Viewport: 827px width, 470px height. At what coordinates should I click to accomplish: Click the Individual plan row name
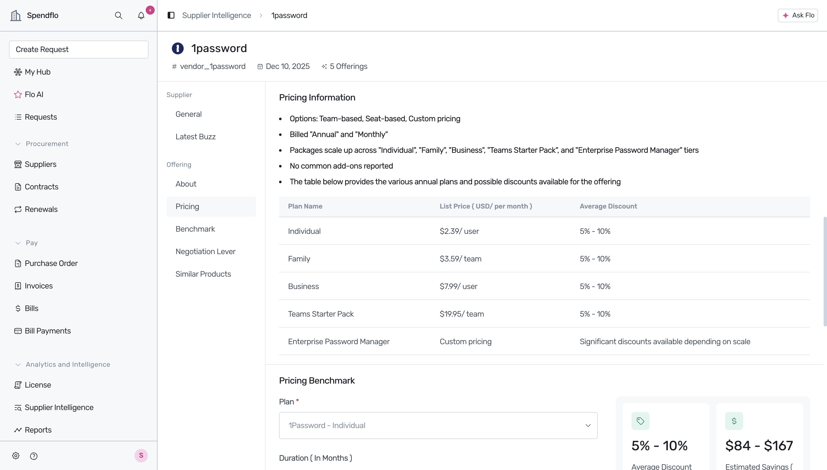[304, 231]
